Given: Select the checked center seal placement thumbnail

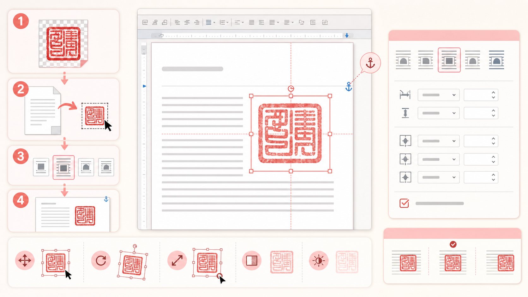Looking at the screenshot, I should [453, 263].
